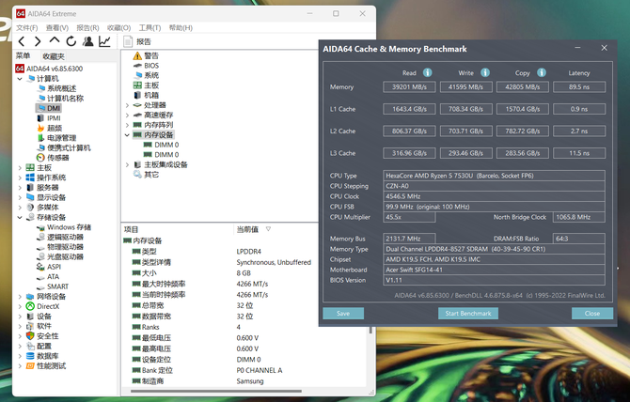Select the ASPI tree item
The image size is (630, 402).
(x=49, y=267)
